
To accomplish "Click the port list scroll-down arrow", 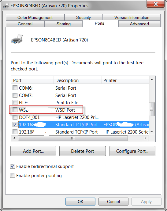I will pos(152,132).
